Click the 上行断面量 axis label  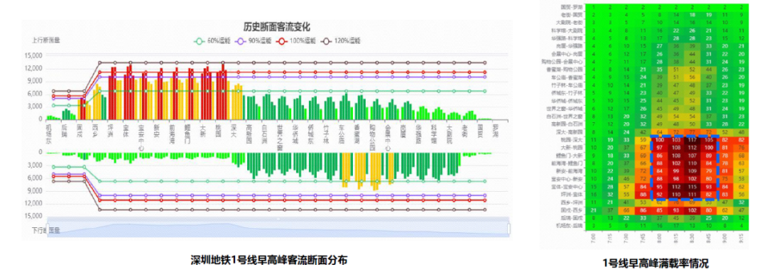tap(47, 40)
